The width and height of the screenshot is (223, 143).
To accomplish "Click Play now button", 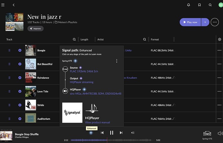I will (190, 22).
